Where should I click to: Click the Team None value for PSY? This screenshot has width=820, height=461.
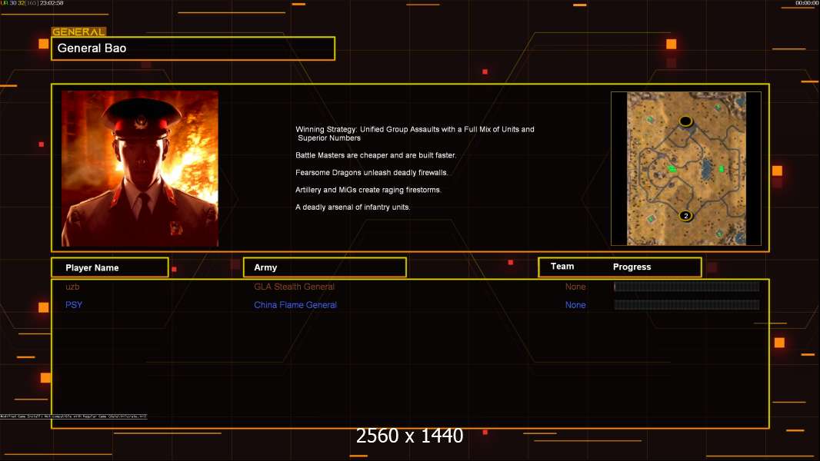(x=575, y=305)
